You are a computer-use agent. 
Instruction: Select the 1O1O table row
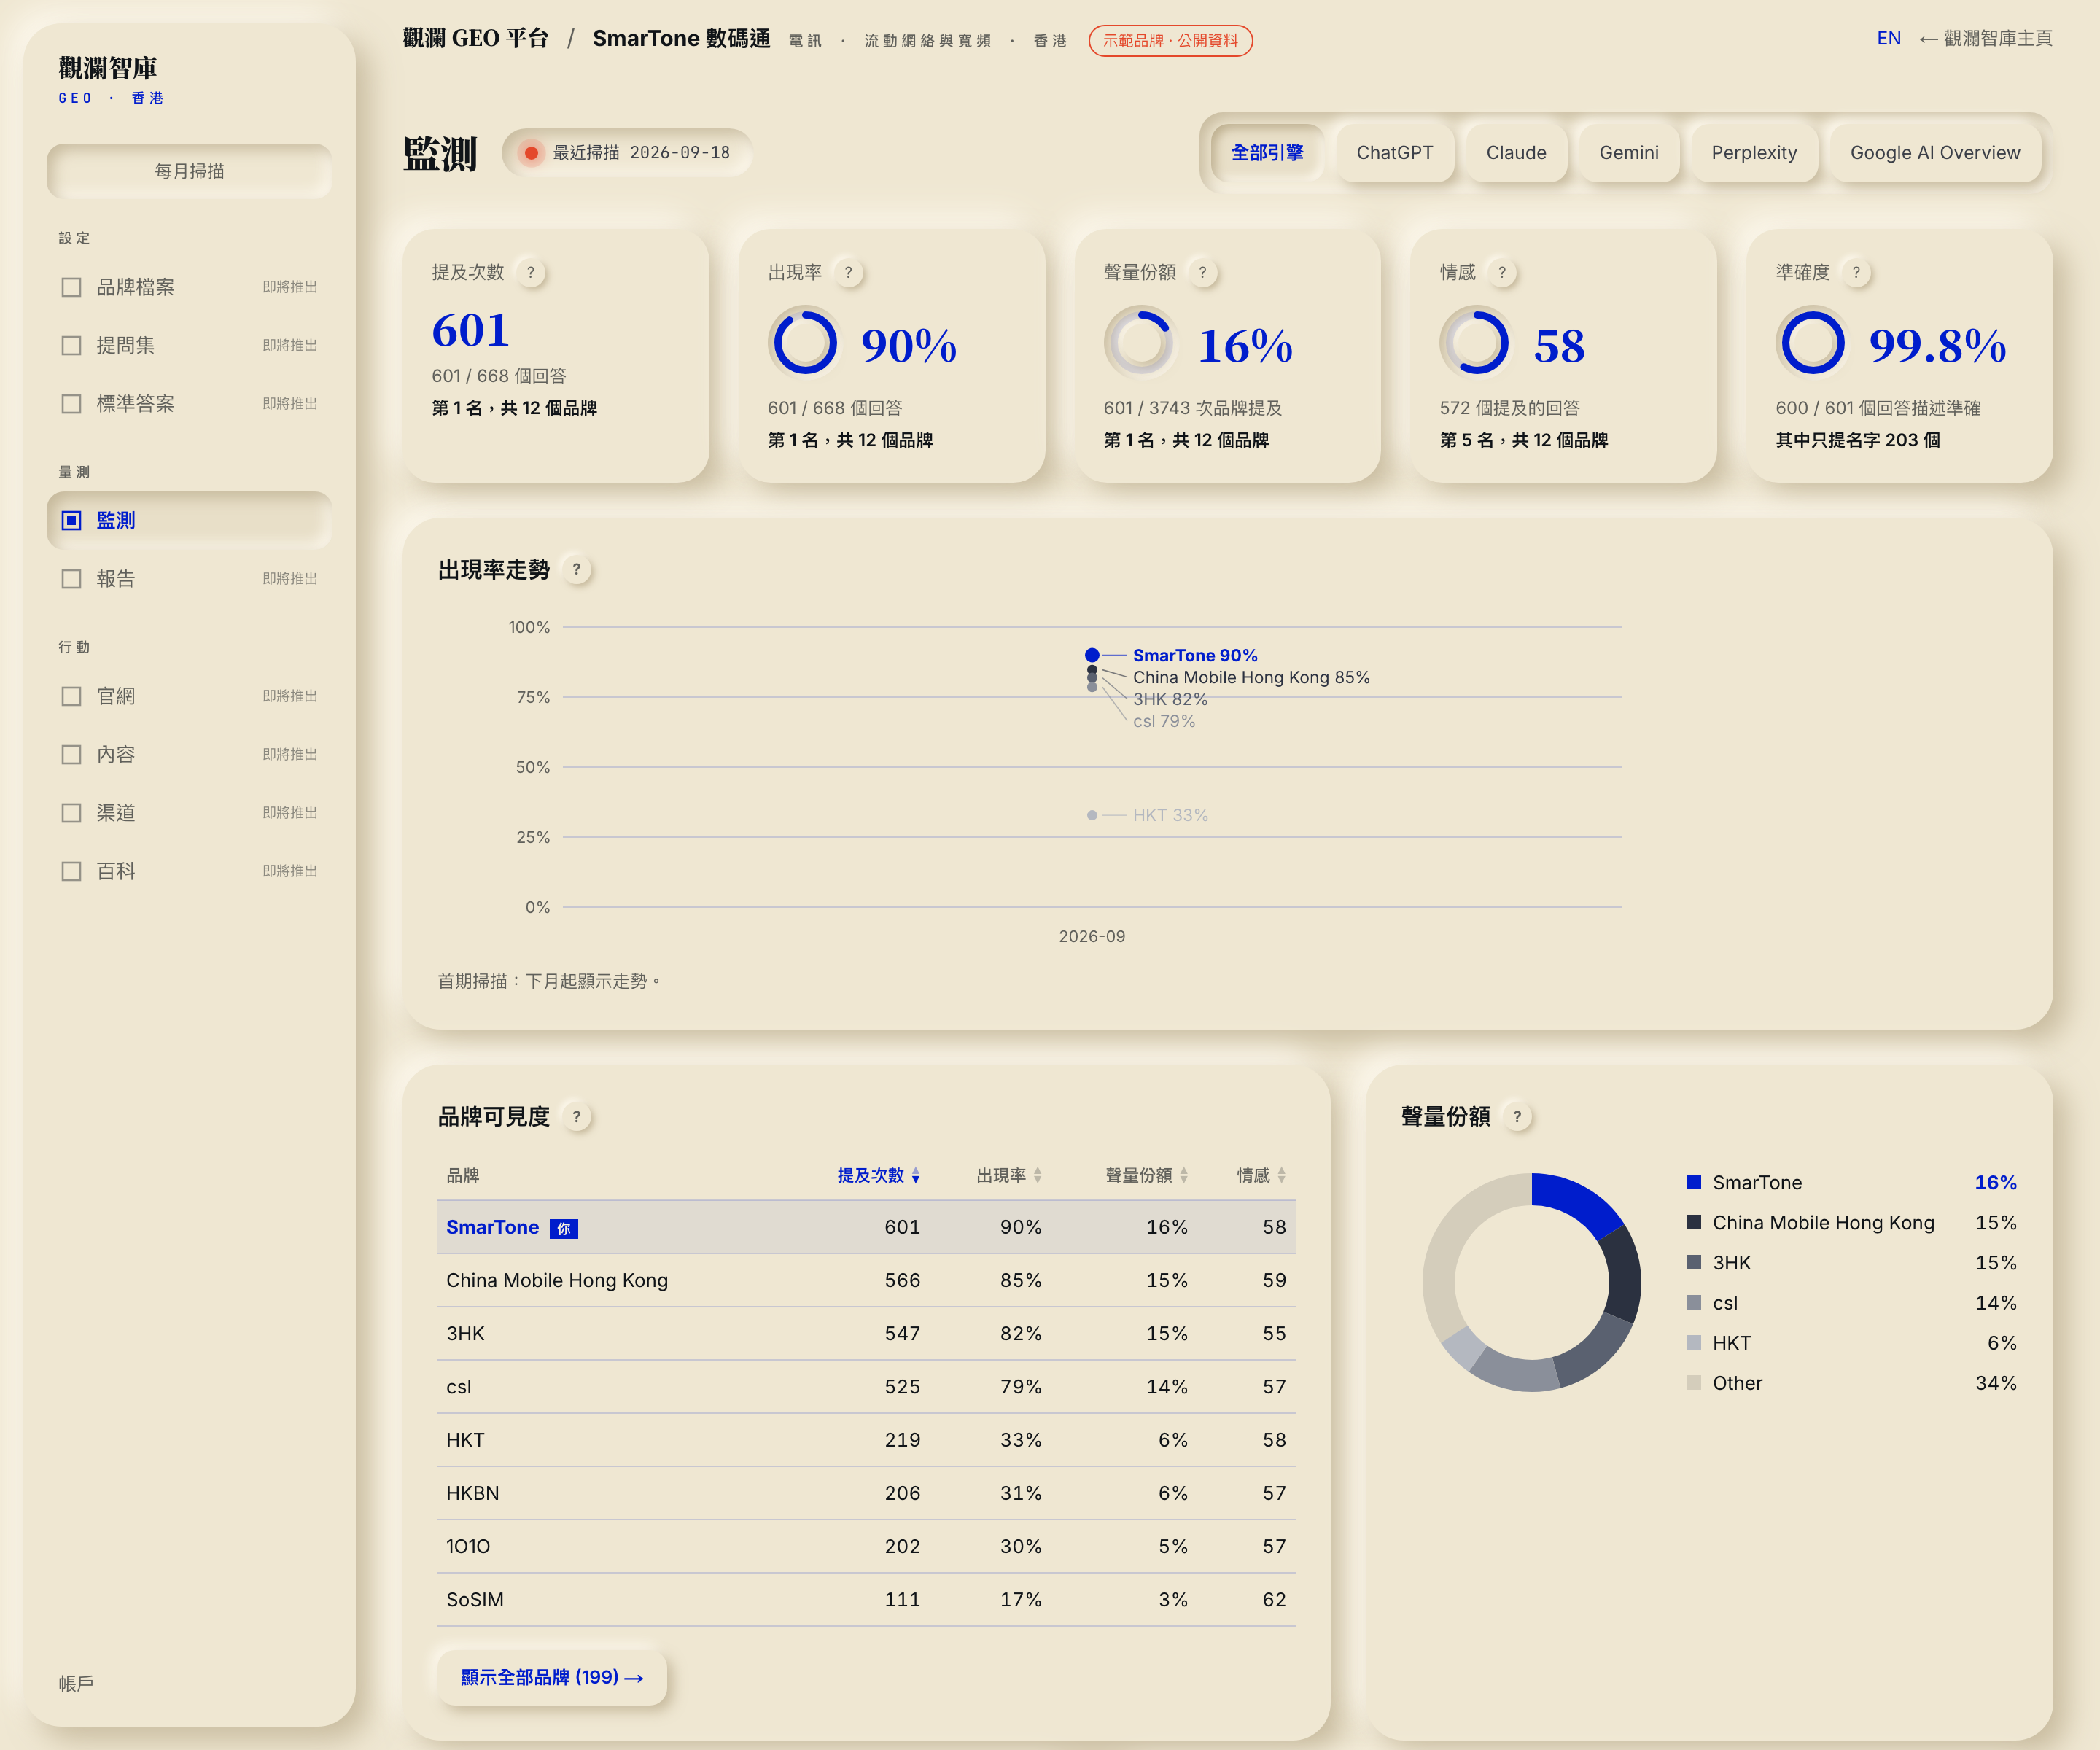(866, 1546)
